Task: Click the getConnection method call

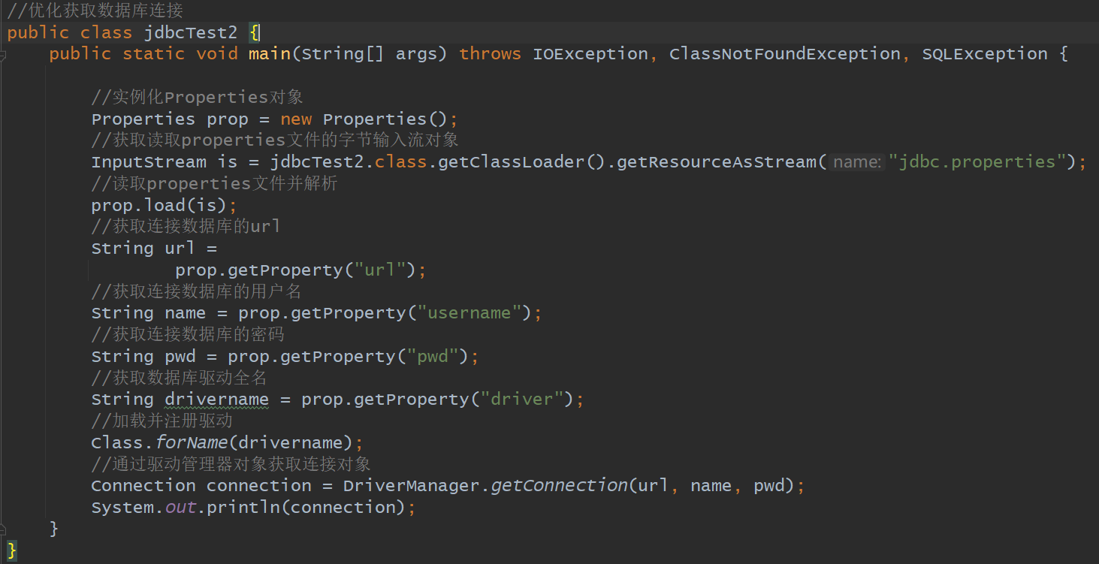Action: pyautogui.click(x=559, y=486)
